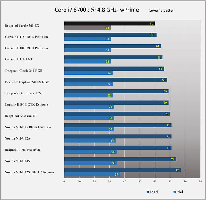Click the Deepcool Gammaxx L240 label
The image size is (206, 200).
click(24, 93)
